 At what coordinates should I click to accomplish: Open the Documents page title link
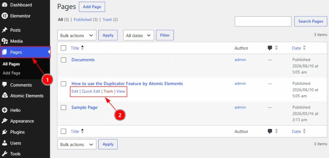(83, 60)
